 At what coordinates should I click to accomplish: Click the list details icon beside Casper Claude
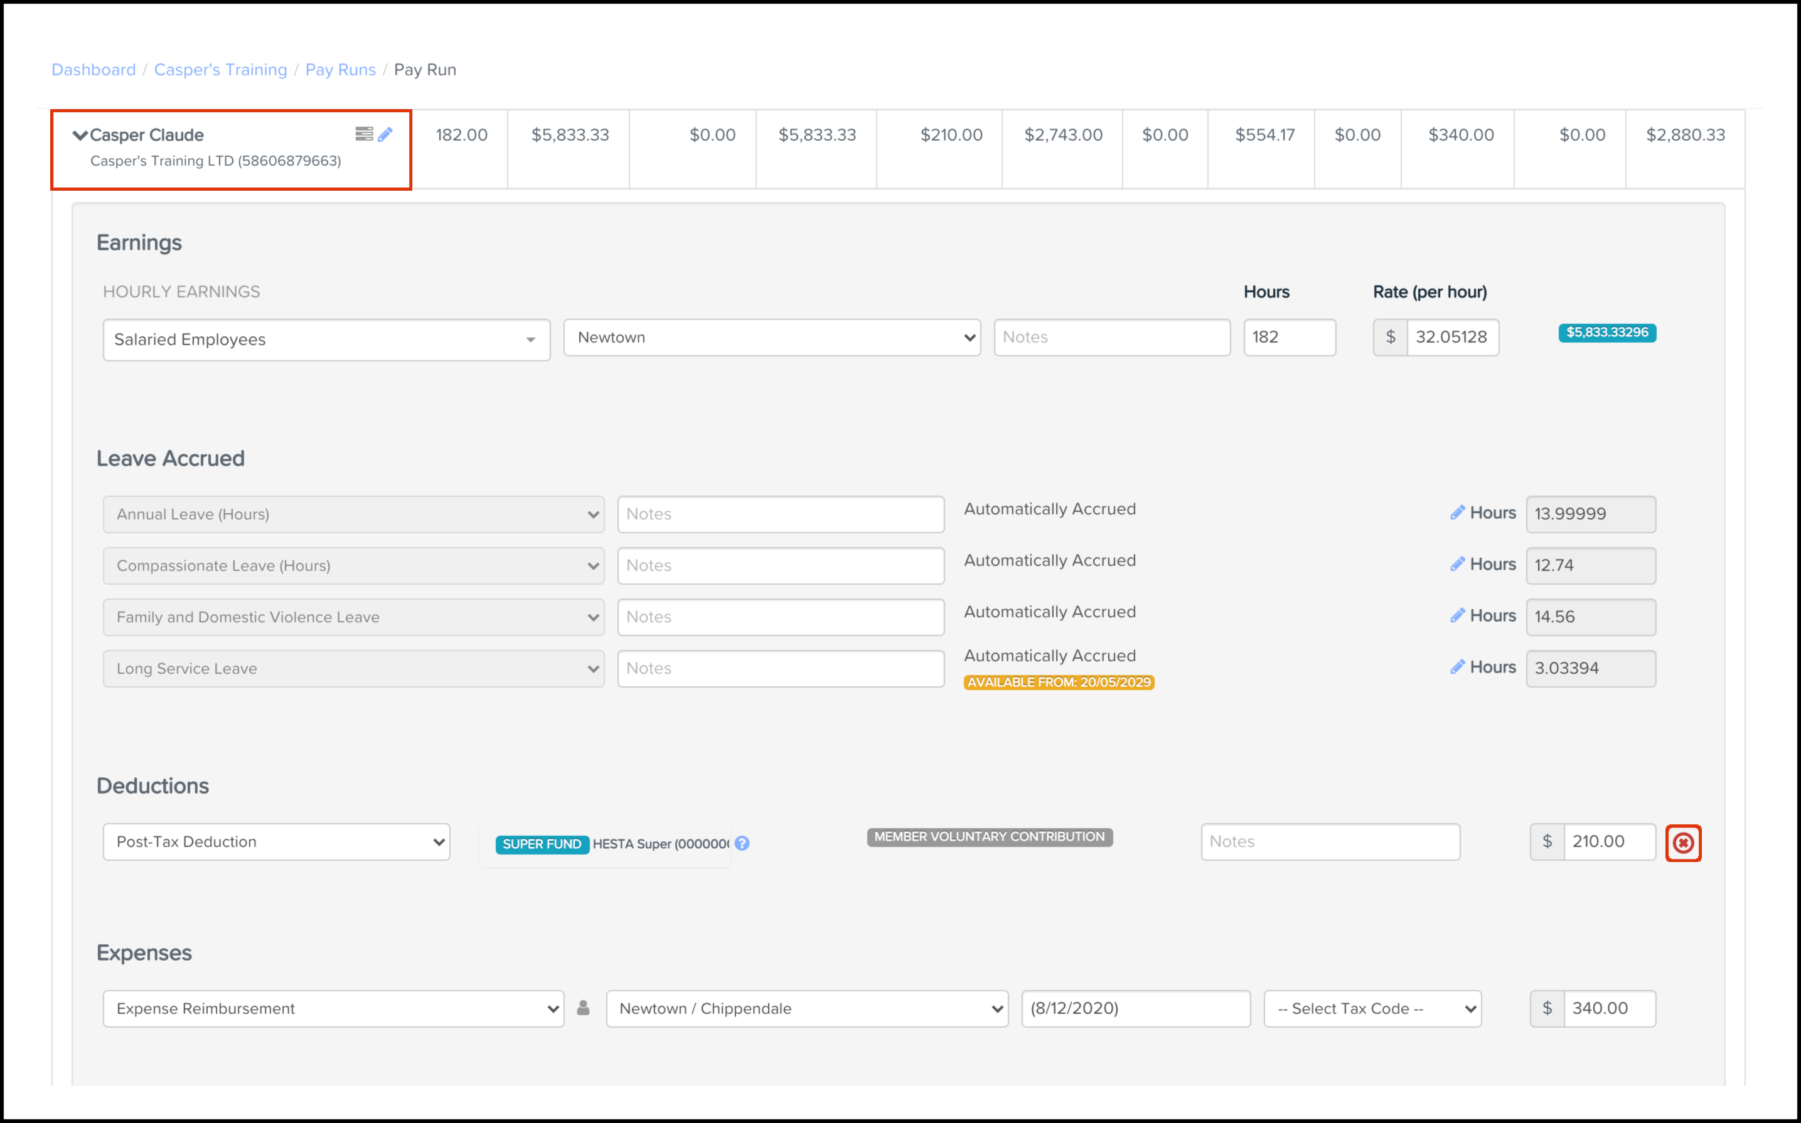click(363, 134)
